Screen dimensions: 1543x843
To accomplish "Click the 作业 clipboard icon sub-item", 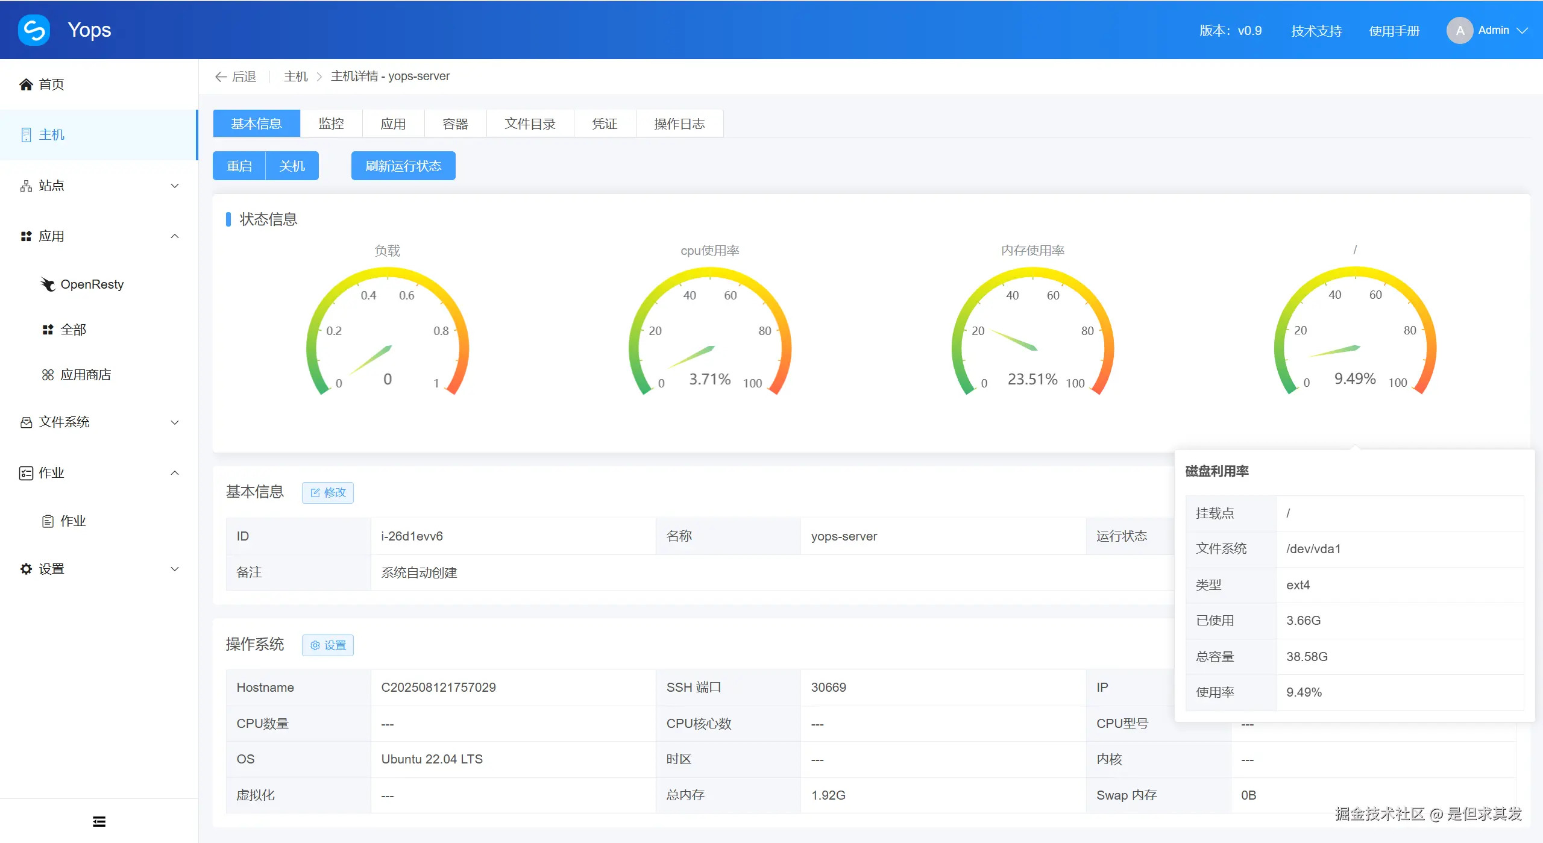I will [48, 521].
